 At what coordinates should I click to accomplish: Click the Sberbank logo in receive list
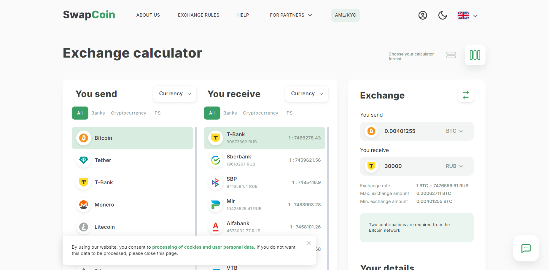pos(216,160)
